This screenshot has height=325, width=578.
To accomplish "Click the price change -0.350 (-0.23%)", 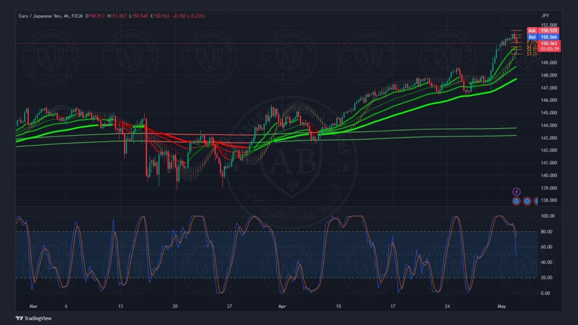I will [188, 16].
